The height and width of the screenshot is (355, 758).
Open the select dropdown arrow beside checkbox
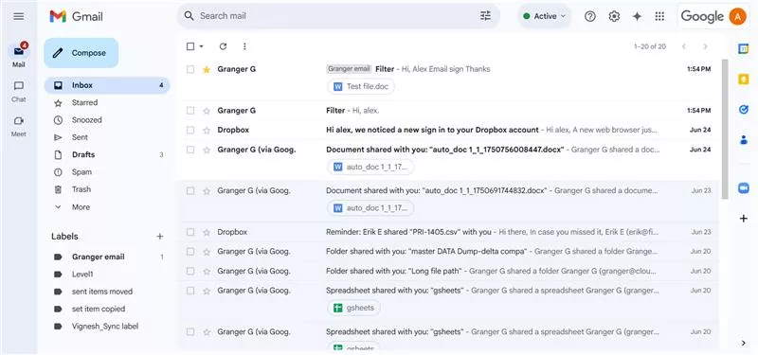(x=201, y=46)
